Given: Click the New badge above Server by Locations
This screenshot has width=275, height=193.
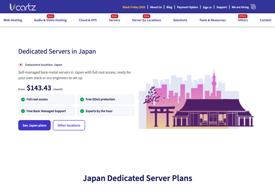Looking at the screenshot, I should pos(146,16).
